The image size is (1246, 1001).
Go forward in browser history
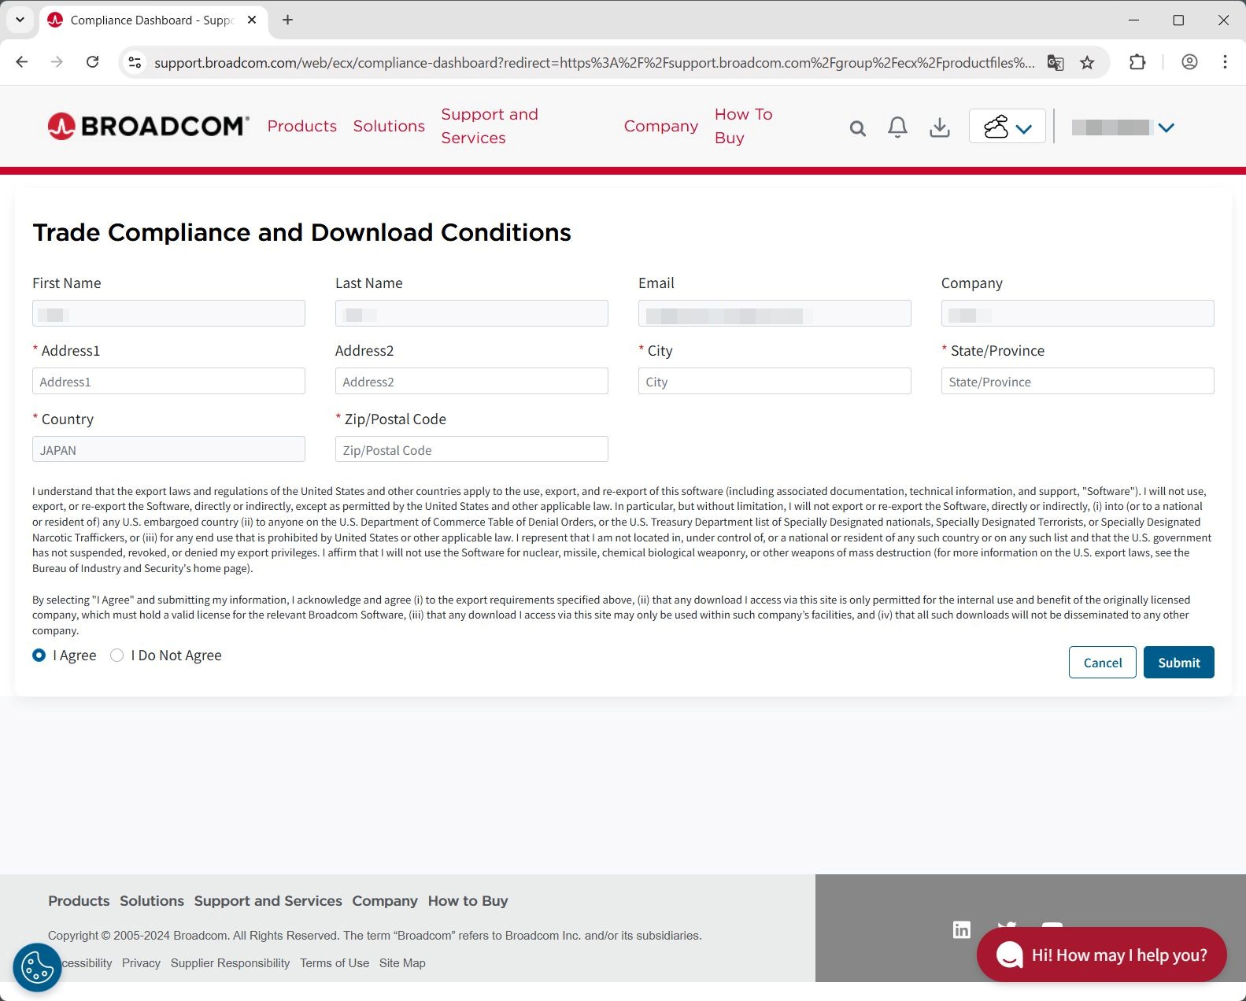(57, 62)
